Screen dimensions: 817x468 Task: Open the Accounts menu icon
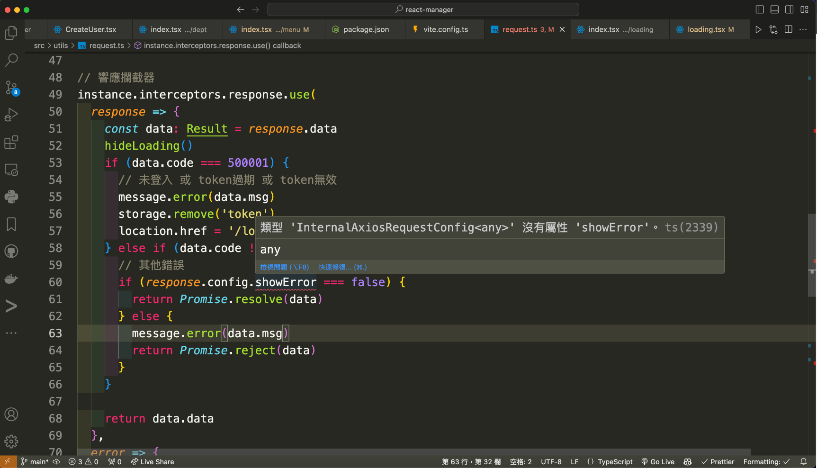click(x=11, y=414)
